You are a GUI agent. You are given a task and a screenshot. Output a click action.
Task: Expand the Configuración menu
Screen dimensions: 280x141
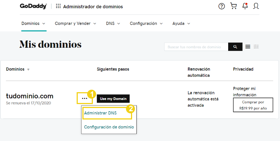coord(146,24)
